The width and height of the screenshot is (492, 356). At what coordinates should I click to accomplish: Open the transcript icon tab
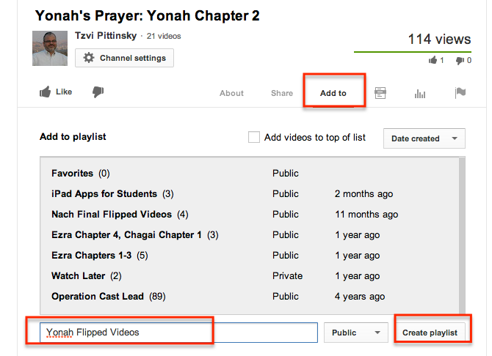click(380, 93)
